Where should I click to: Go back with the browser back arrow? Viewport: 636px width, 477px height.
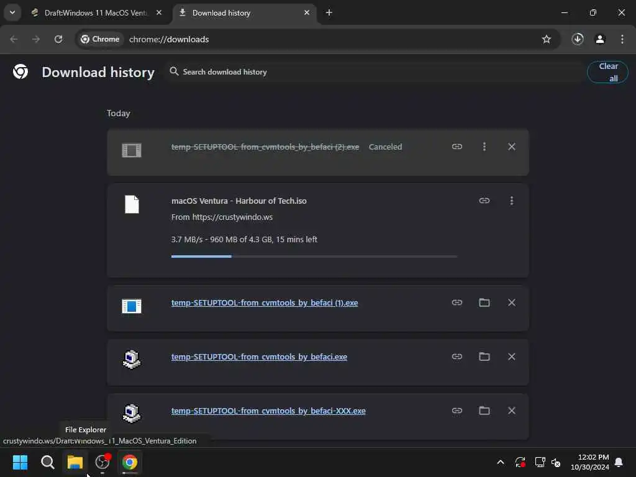pyautogui.click(x=14, y=39)
